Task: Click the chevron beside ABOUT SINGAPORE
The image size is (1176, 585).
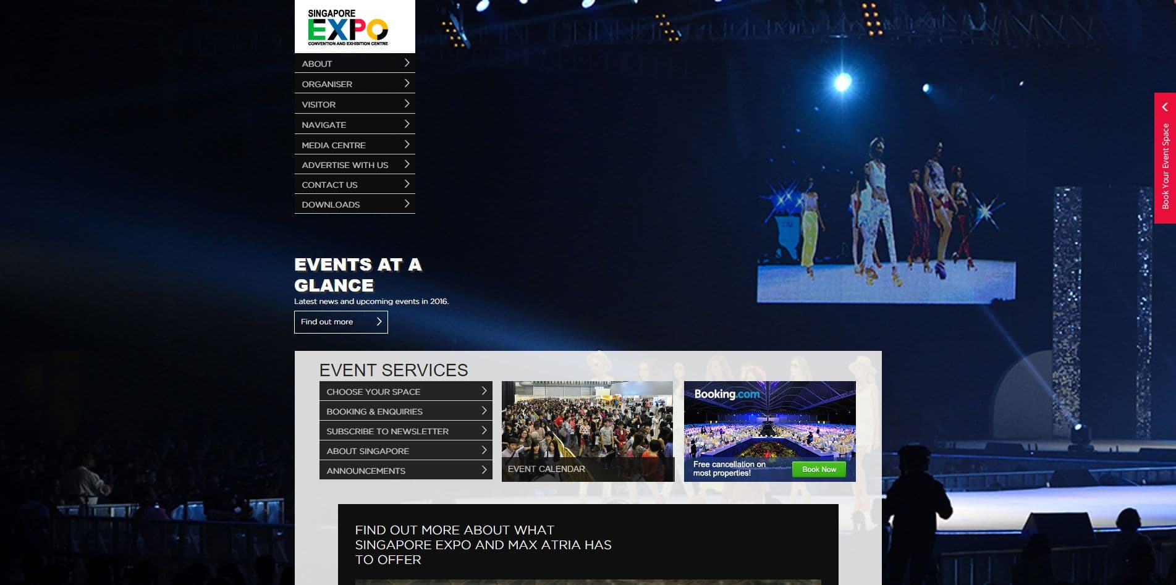Action: [484, 450]
